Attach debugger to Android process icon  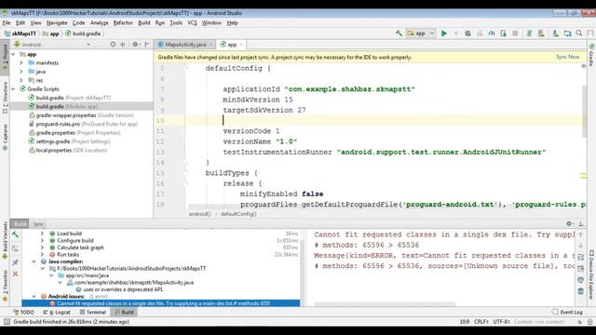click(x=503, y=33)
